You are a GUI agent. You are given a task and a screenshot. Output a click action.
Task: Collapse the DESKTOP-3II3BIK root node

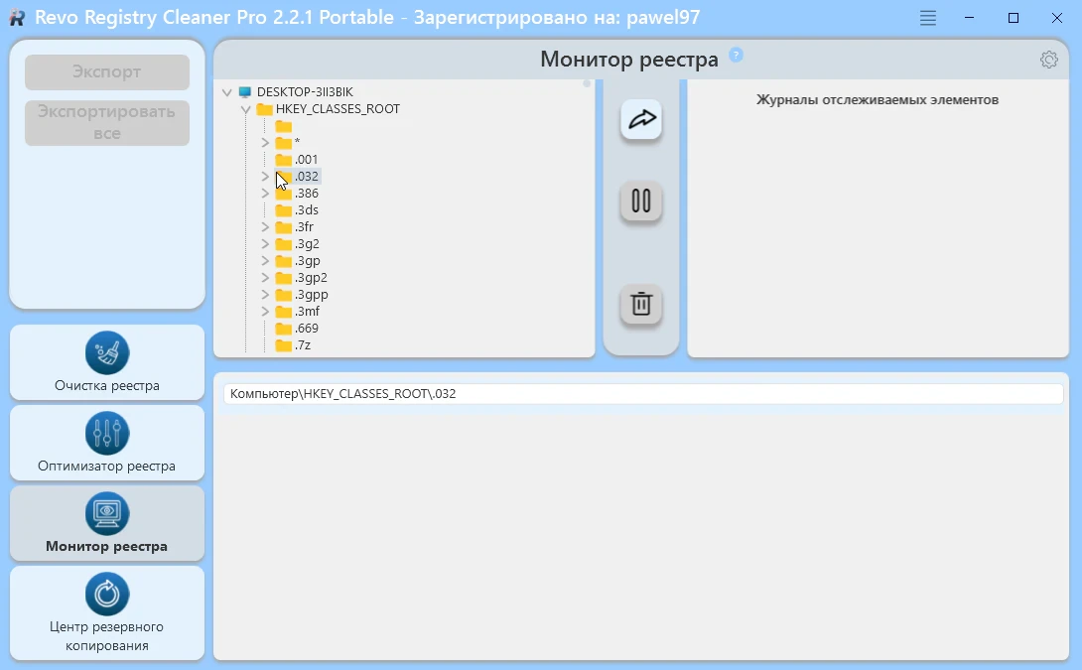[227, 91]
